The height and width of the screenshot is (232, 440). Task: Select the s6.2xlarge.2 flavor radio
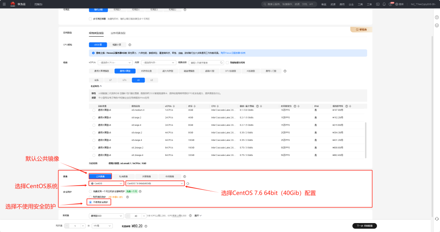94,148
